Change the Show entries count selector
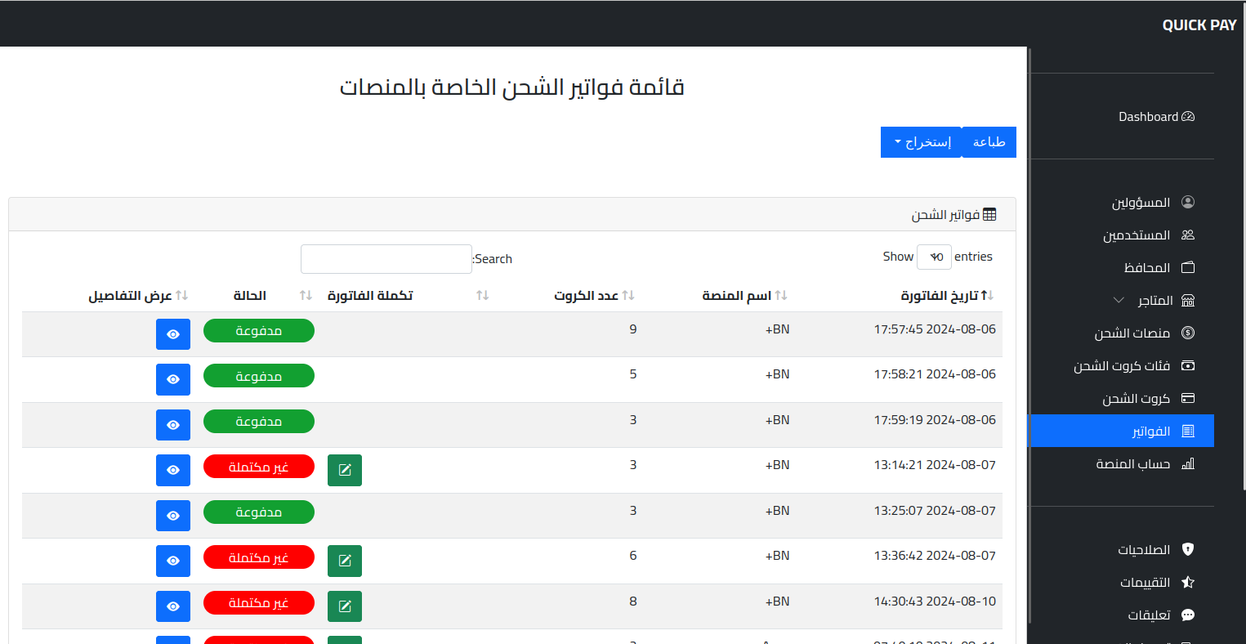1246x644 pixels. [934, 257]
